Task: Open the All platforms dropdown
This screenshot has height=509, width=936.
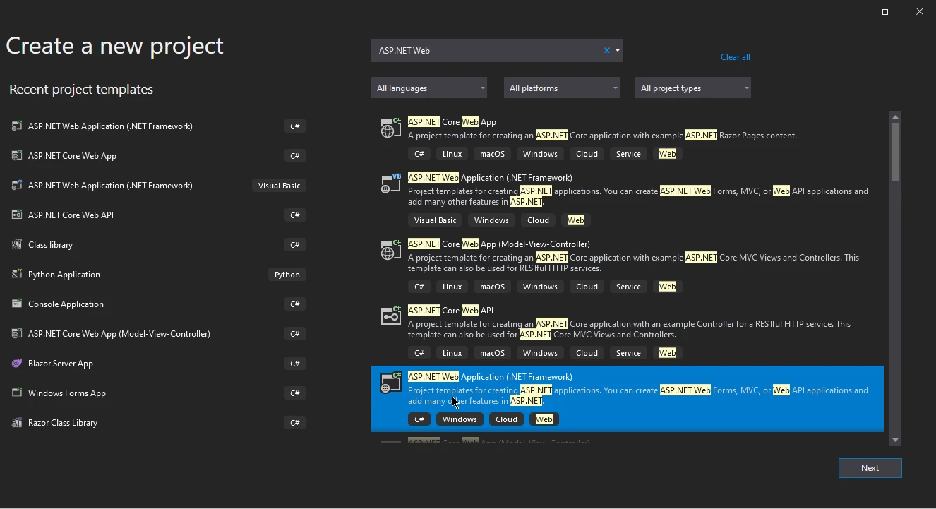Action: point(562,88)
